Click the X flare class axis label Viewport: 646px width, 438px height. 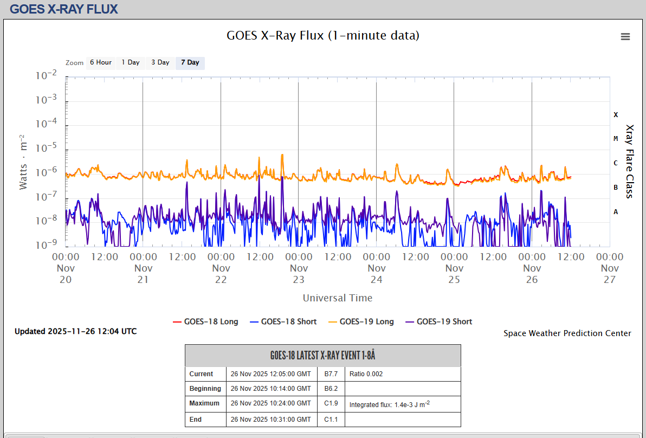(616, 115)
